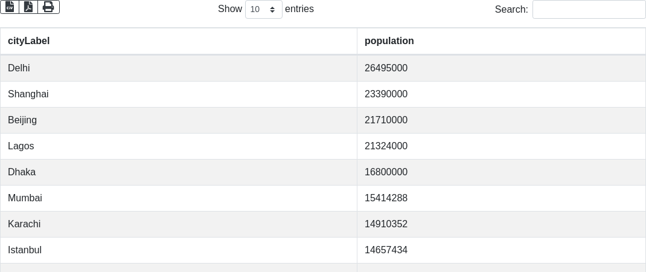Select the Shanghai cell
Screen dimensions: 646x272
tap(28, 94)
